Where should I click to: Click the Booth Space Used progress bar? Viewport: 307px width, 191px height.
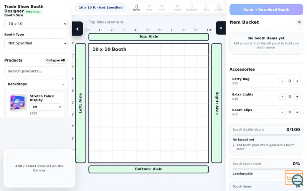266,169
